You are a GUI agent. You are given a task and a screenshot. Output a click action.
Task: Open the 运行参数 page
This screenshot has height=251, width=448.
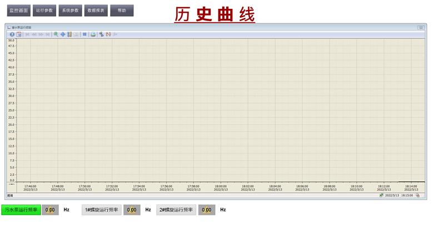click(44, 11)
